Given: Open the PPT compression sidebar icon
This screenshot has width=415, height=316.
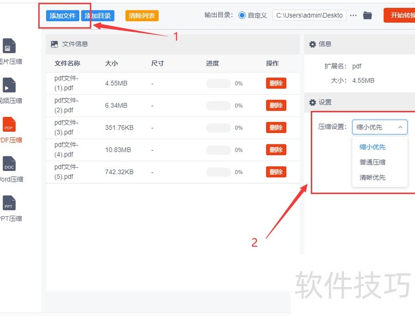Looking at the screenshot, I should point(9,204).
